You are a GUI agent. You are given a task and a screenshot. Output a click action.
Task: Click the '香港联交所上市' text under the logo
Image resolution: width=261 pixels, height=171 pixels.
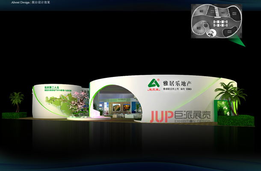(x=171, y=89)
